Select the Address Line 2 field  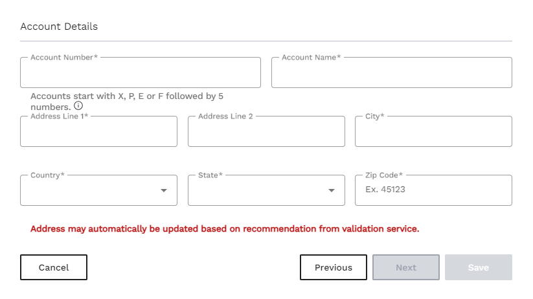click(266, 131)
